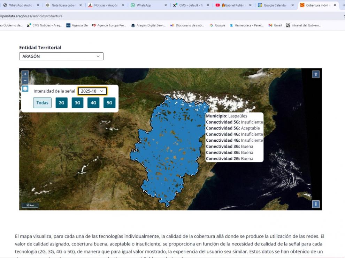Open the Agencia Efe bookmark

tap(77, 25)
